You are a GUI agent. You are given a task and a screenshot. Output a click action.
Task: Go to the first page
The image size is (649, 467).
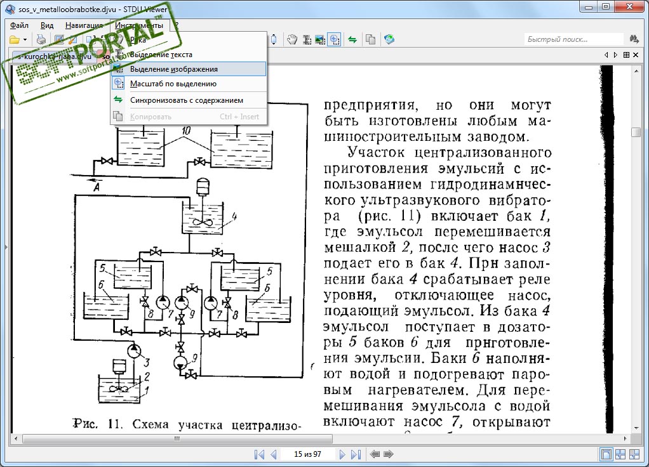click(260, 454)
